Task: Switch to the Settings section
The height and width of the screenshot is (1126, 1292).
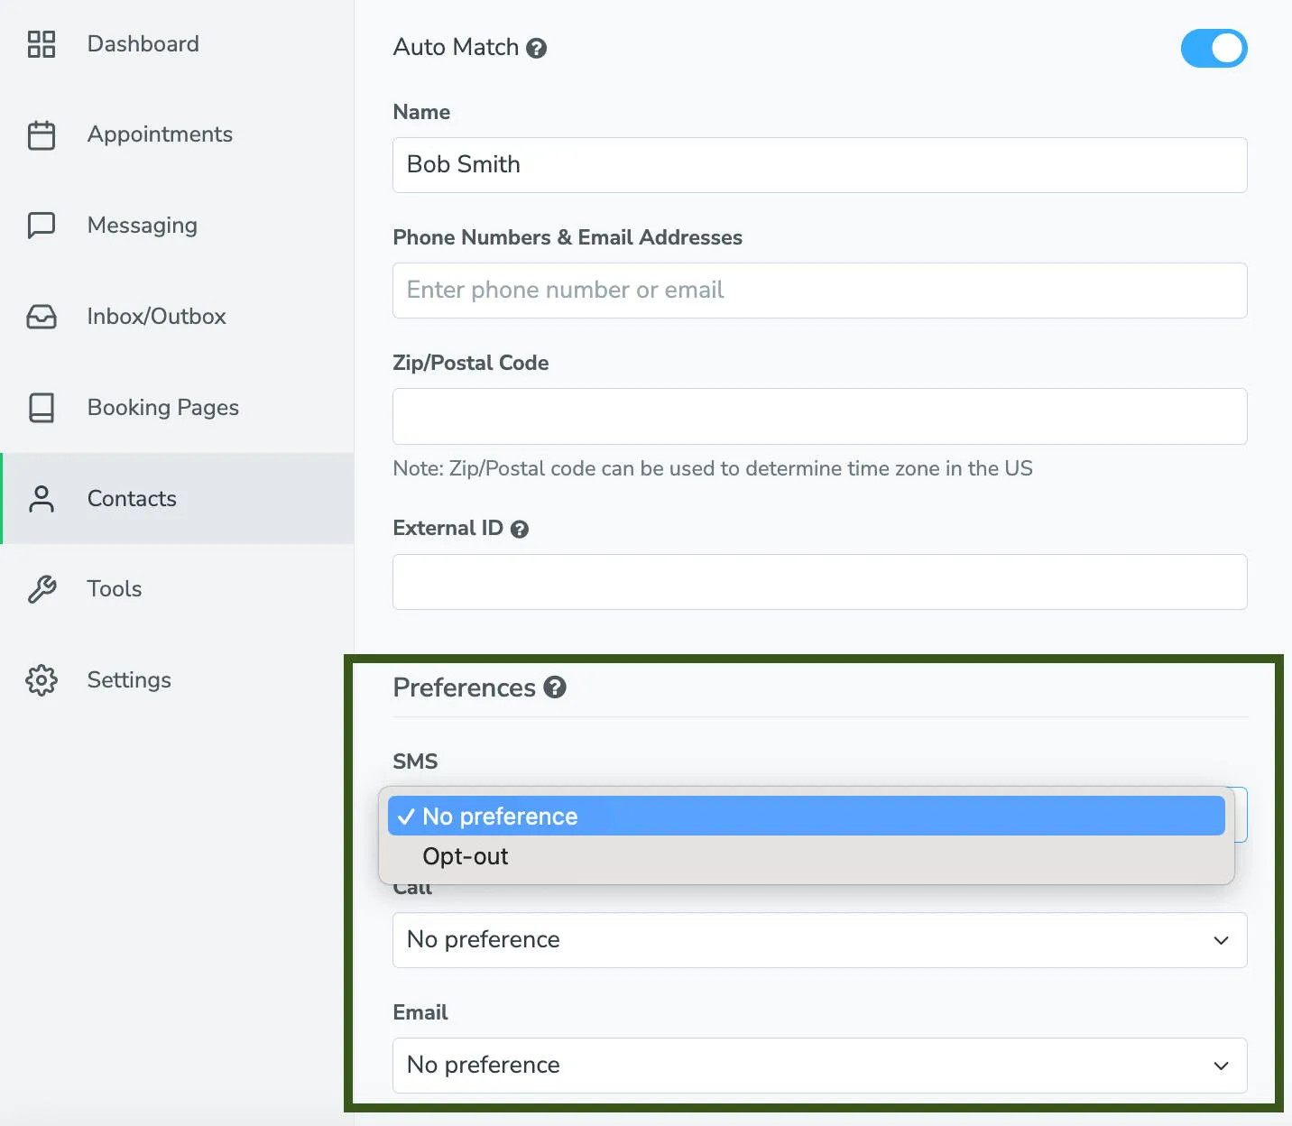Action: [x=129, y=680]
